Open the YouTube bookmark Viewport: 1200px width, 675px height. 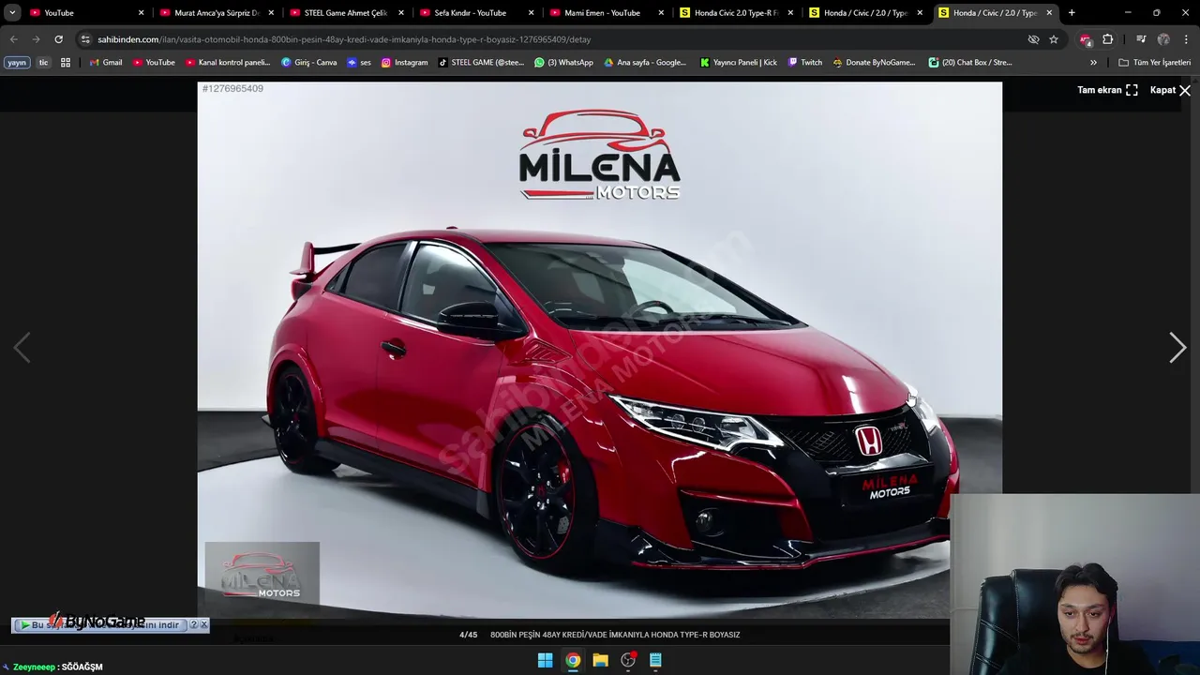point(154,63)
